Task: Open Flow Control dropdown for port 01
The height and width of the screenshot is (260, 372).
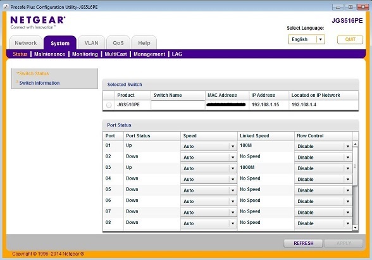Action: tap(323, 146)
